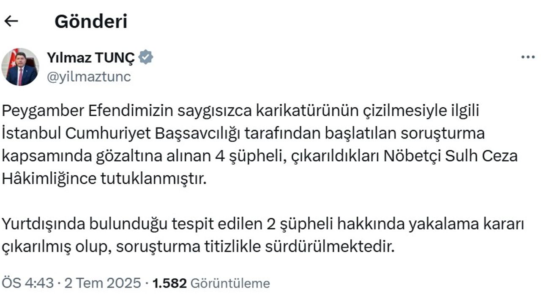Open the three-dot more options menu
The image size is (541, 304).
click(x=528, y=57)
